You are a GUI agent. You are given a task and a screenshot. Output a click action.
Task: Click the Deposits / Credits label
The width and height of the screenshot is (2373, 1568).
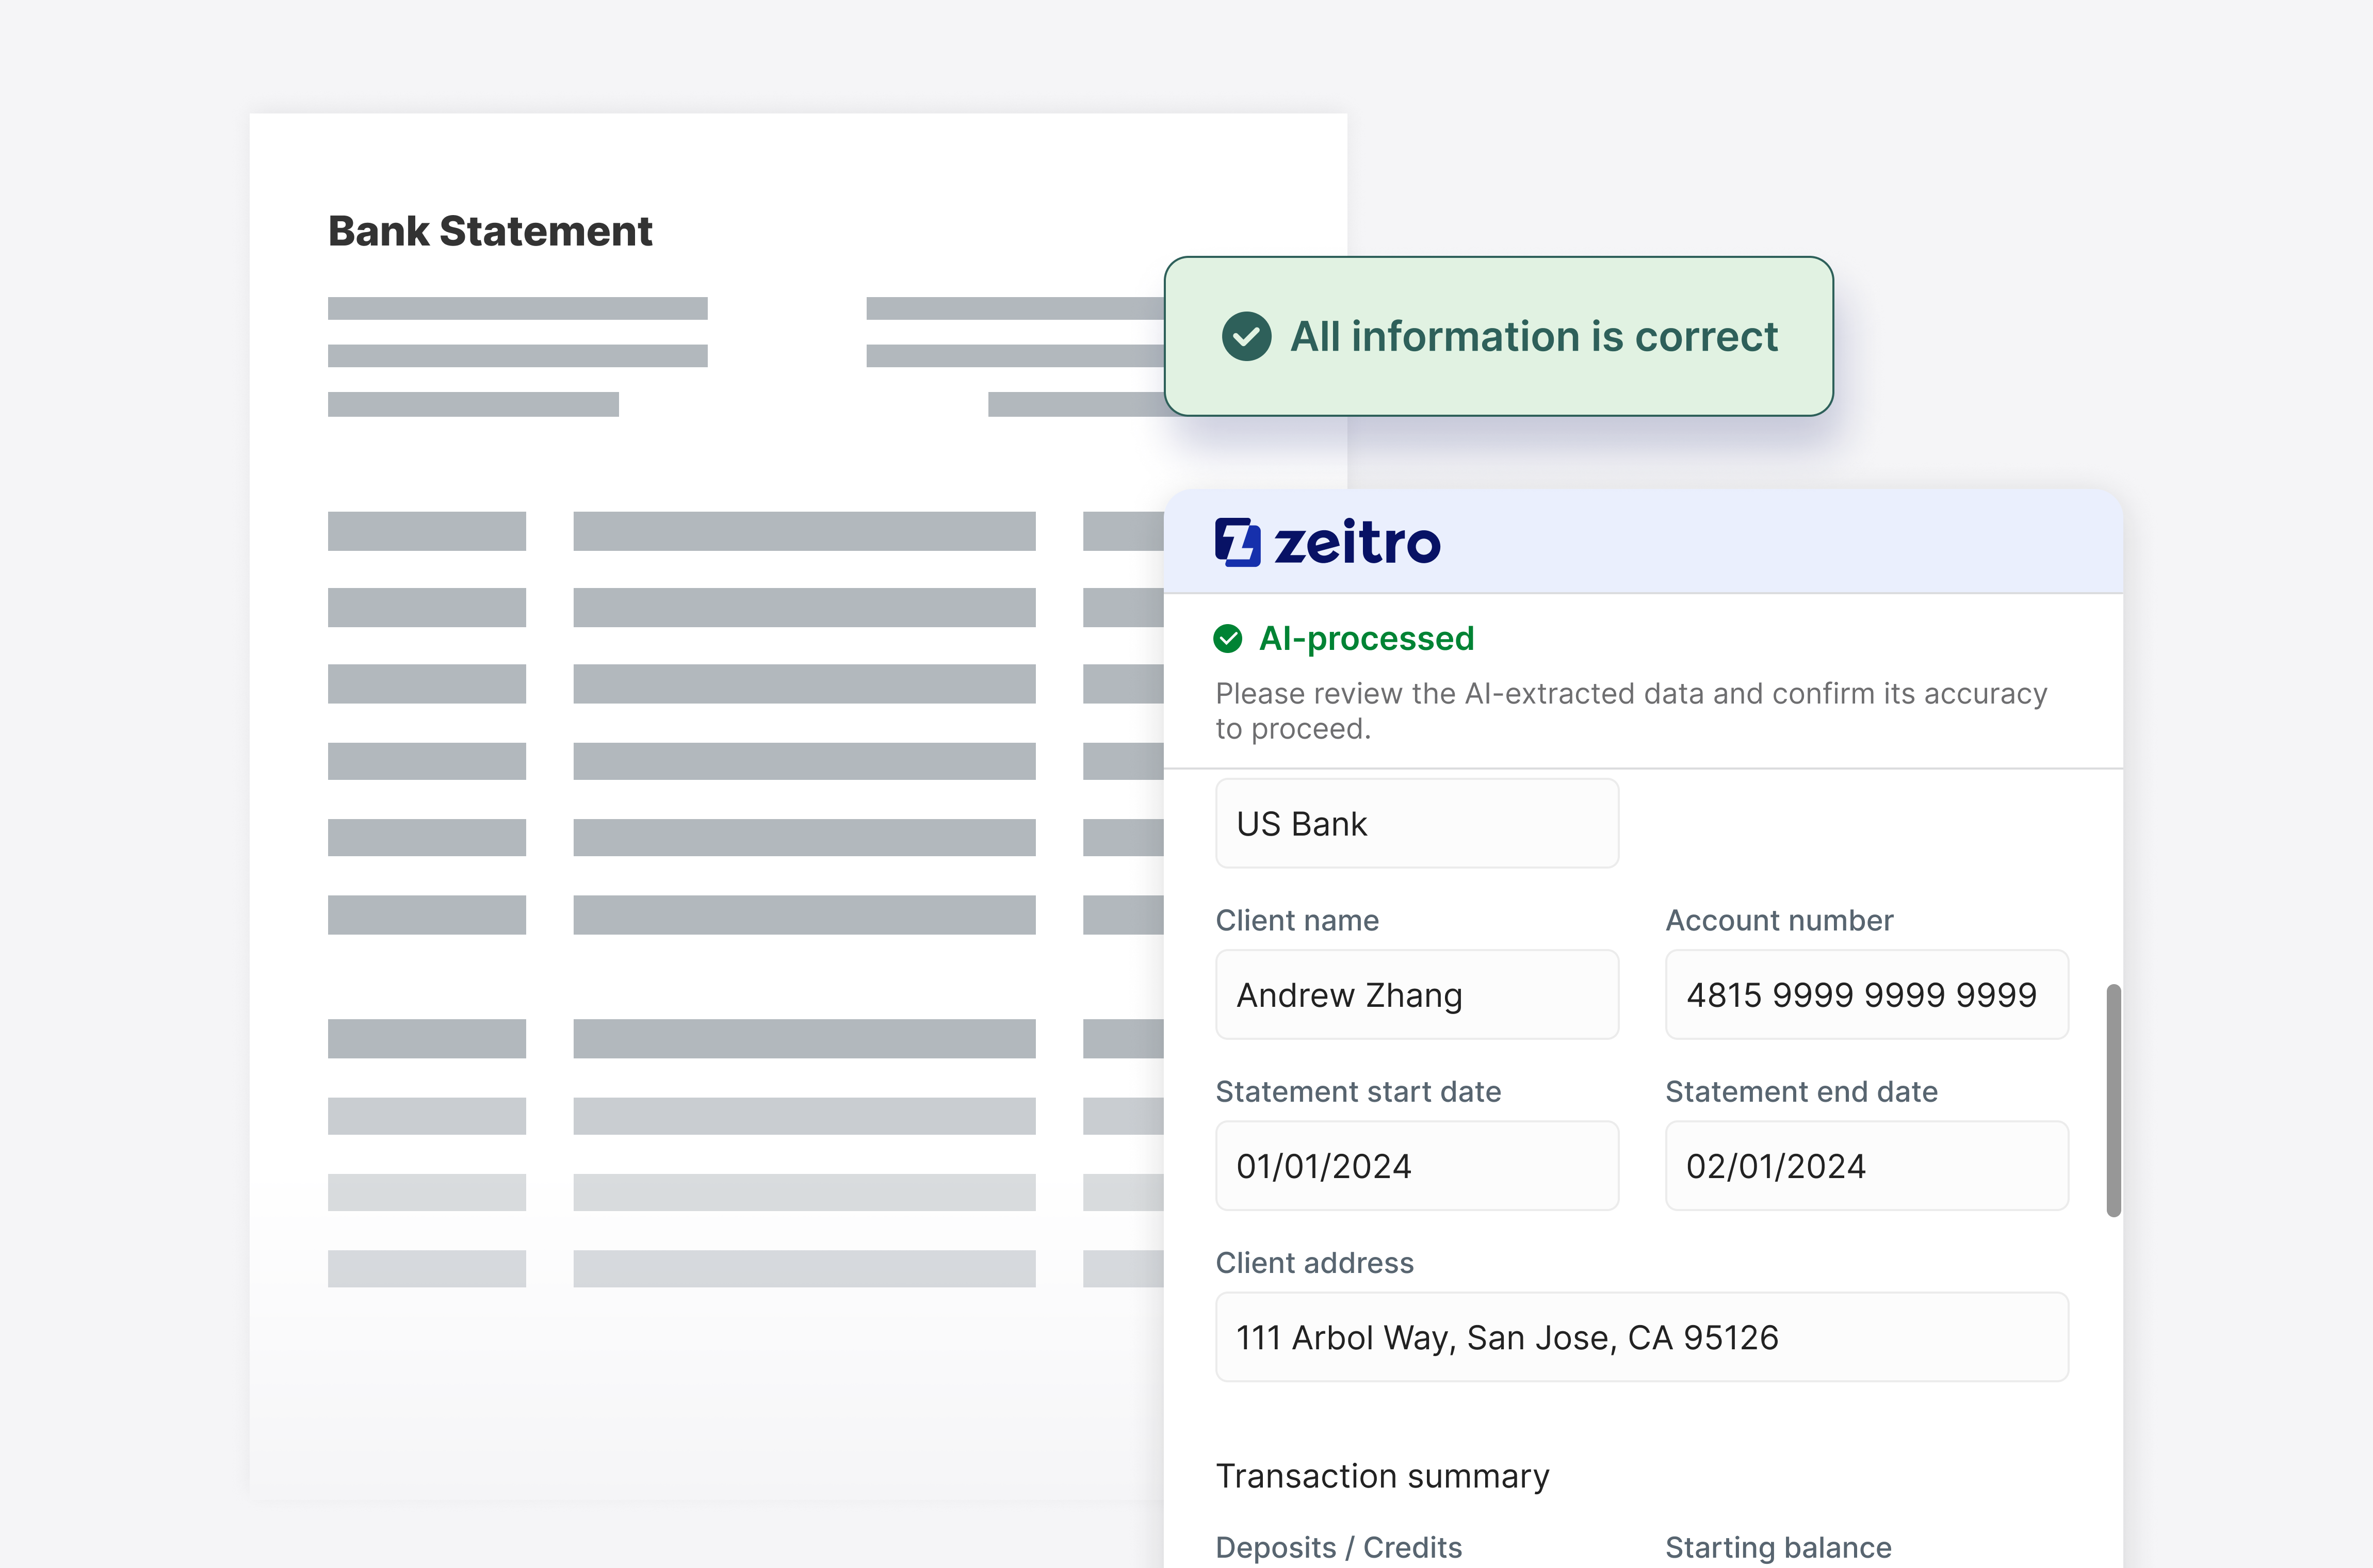coord(1338,1547)
